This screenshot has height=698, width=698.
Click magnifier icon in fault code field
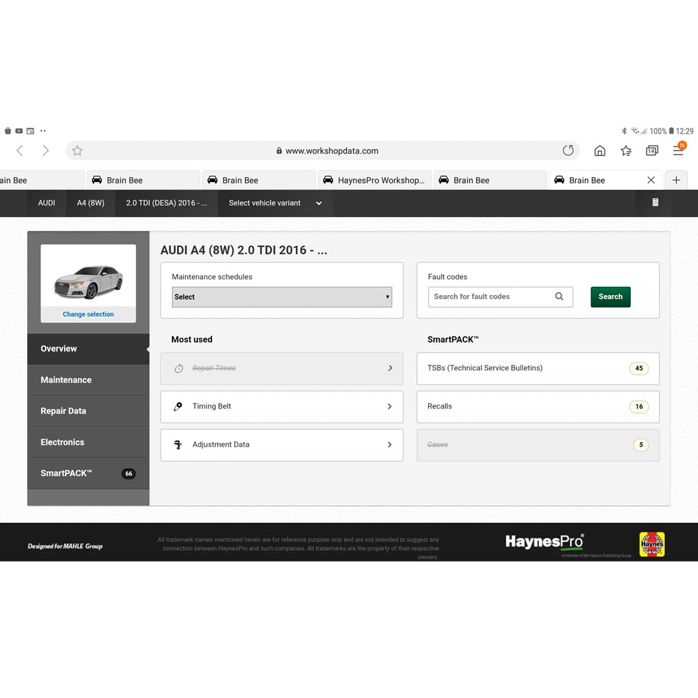(x=559, y=296)
